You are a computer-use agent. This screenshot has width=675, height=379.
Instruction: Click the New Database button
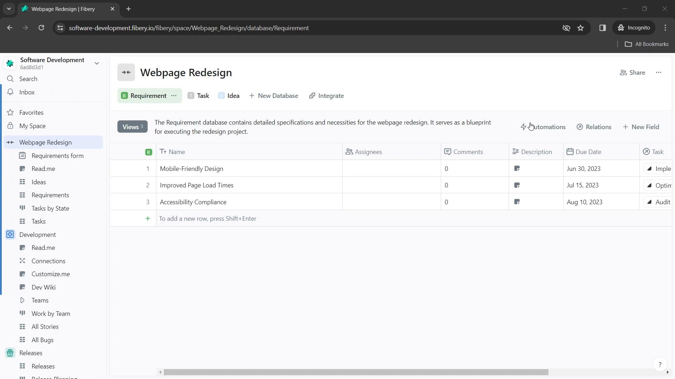[273, 95]
